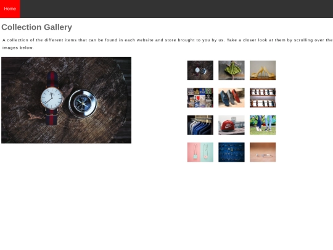Select the shoe shelves thumbnail
Image resolution: width=333 pixels, height=250 pixels.
pyautogui.click(x=263, y=98)
